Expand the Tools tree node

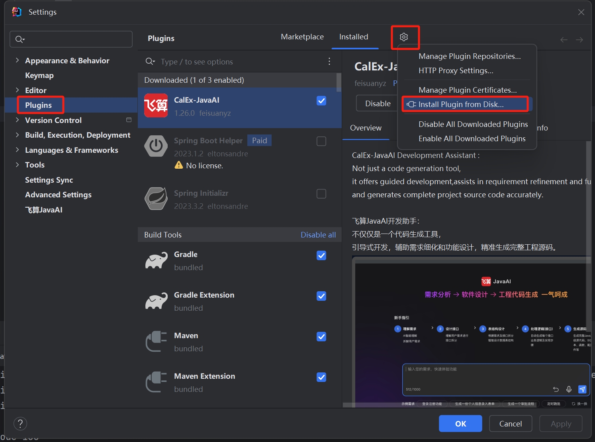pyautogui.click(x=17, y=165)
